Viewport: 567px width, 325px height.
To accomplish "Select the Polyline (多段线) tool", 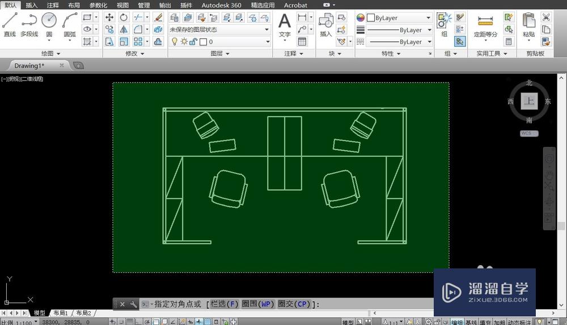I will pyautogui.click(x=29, y=24).
